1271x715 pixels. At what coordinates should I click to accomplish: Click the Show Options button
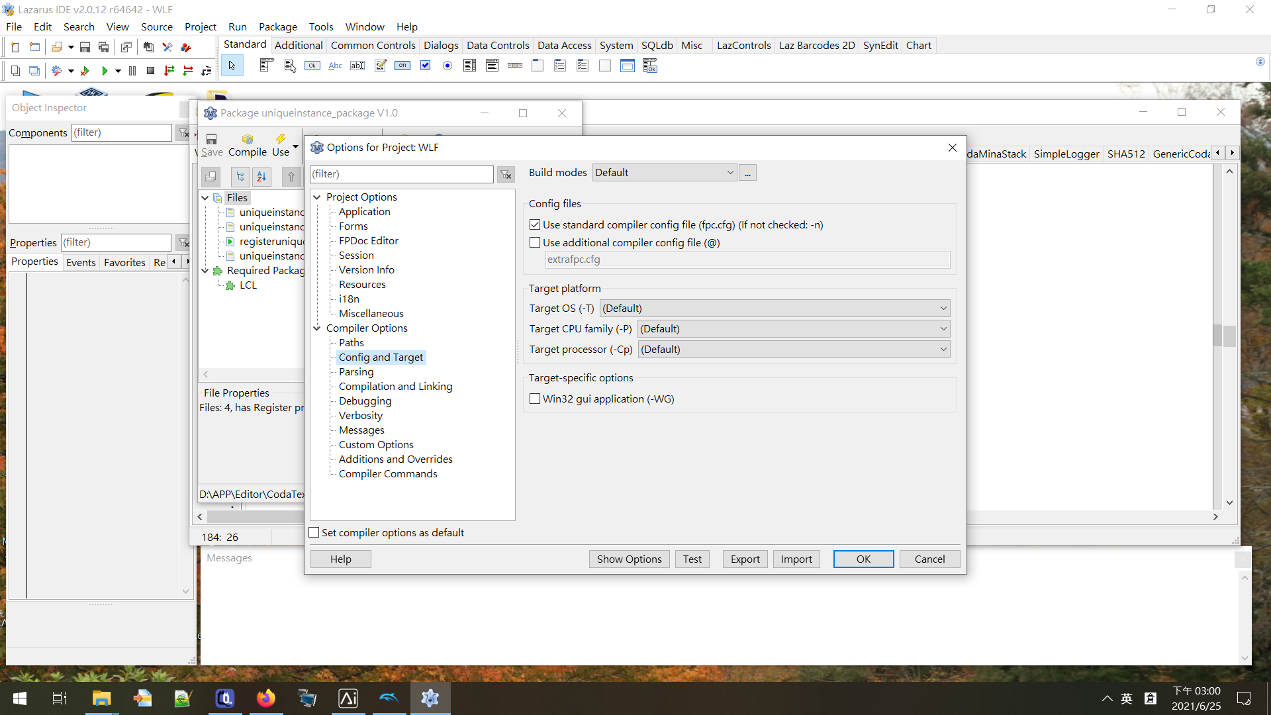point(628,559)
